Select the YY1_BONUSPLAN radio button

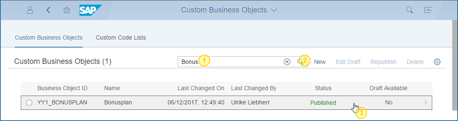pos(29,103)
